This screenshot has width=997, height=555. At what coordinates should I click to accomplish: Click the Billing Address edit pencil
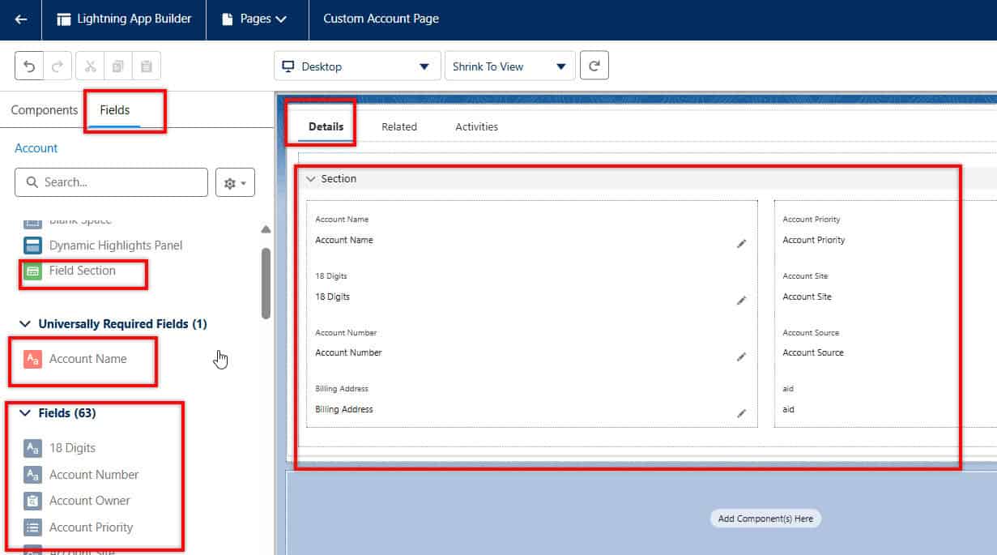pyautogui.click(x=741, y=413)
